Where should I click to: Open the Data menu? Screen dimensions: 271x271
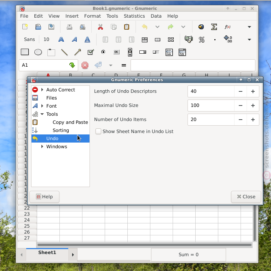coord(156,16)
